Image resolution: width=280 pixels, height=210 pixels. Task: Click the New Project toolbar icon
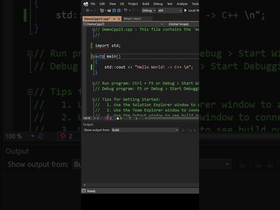102,10
